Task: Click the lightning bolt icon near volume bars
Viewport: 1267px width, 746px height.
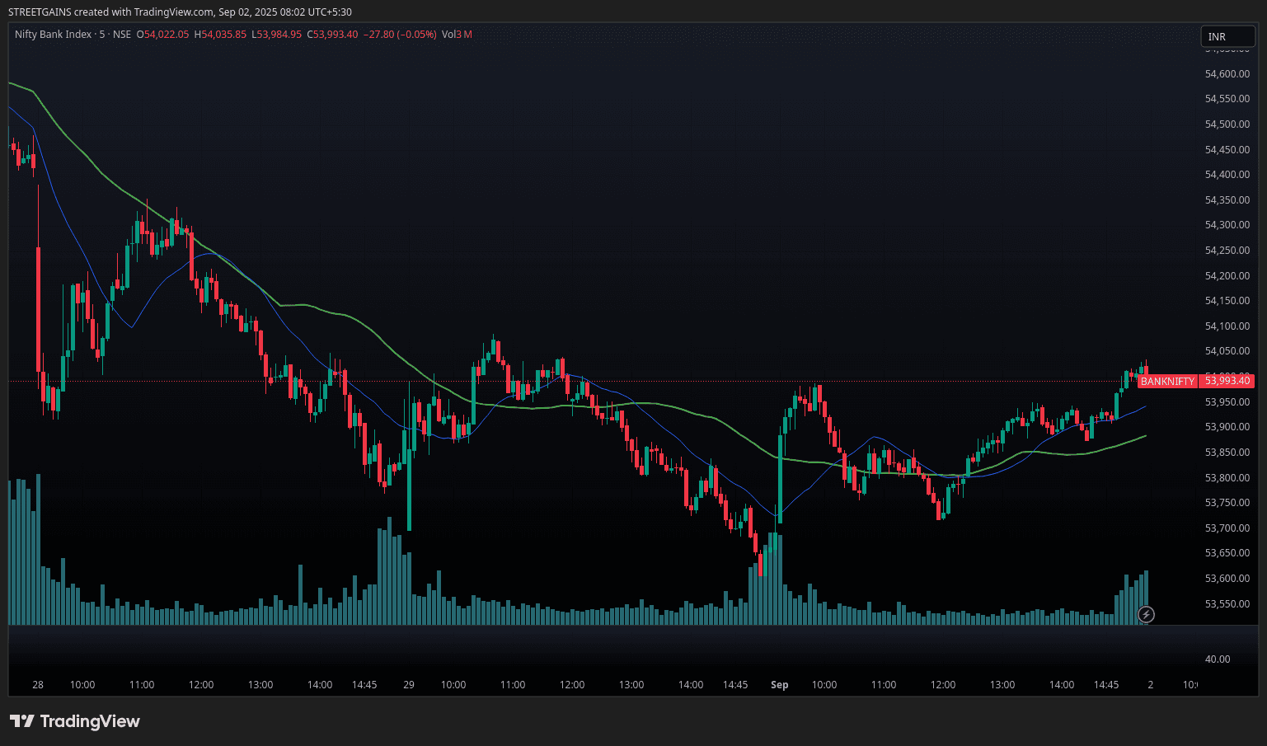Action: [1145, 614]
